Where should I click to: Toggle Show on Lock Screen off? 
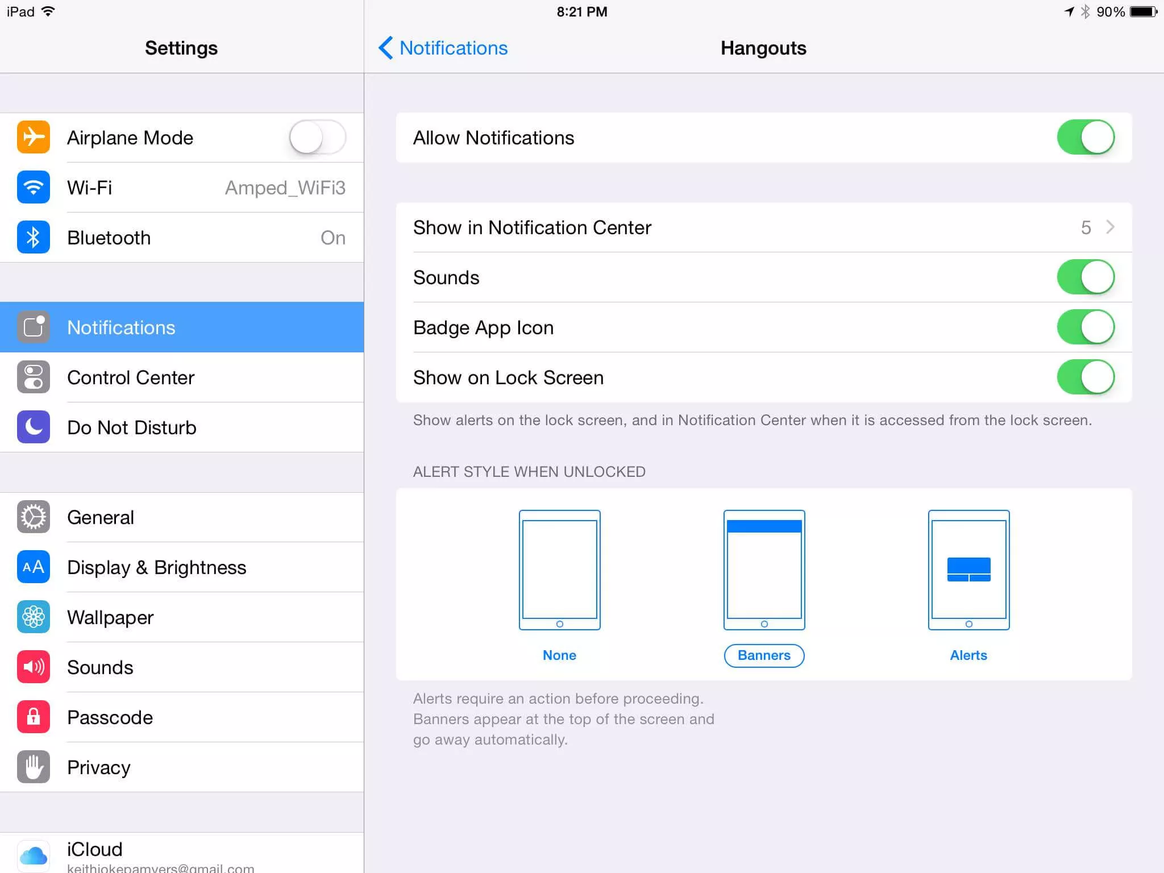(x=1085, y=377)
